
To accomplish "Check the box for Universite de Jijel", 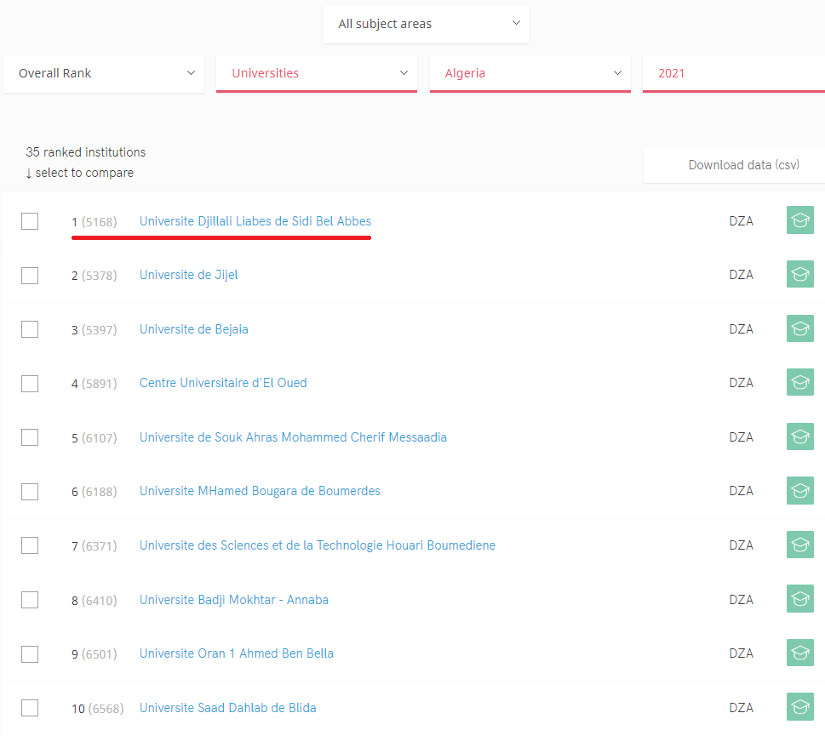I will [30, 276].
